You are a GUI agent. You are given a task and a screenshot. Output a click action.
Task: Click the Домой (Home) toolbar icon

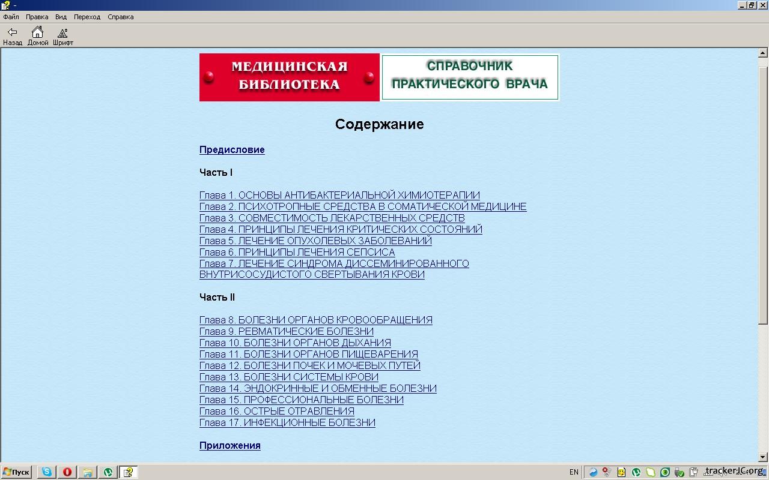tap(37, 36)
